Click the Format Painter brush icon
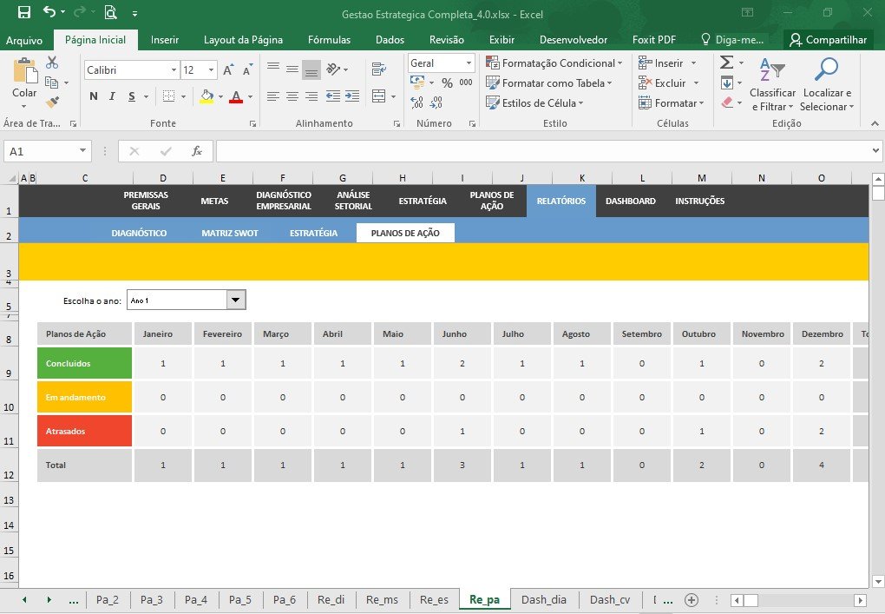 (x=52, y=102)
